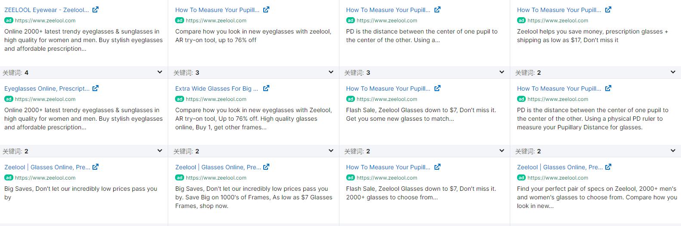Screen dimensions: 681x226
Task: Open bottom-left Zeelool | Glasses Online title
Action: (x=47, y=167)
